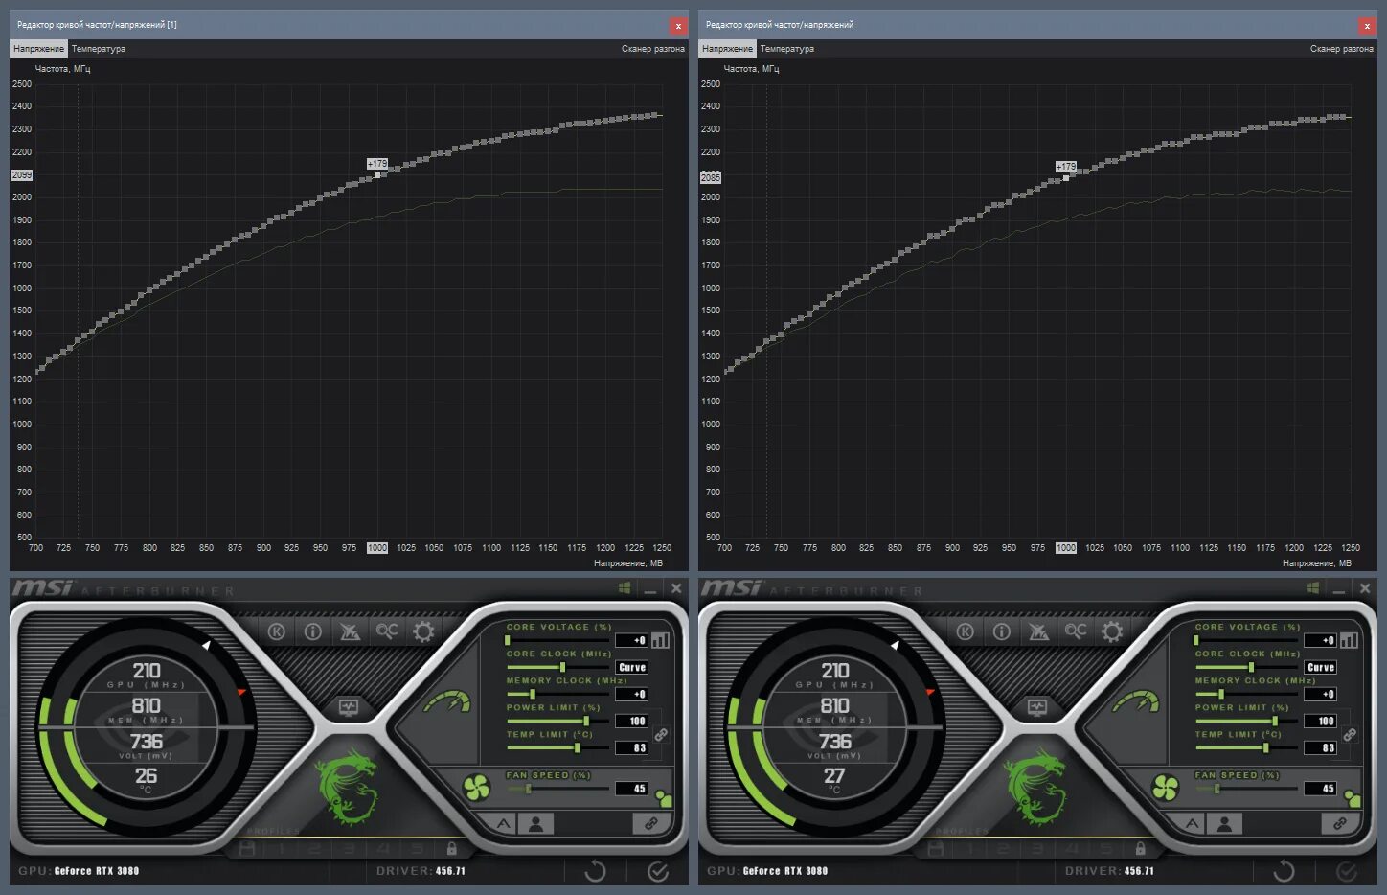
Task: Open Сканер разгона in left curve editor
Action: click(x=653, y=48)
